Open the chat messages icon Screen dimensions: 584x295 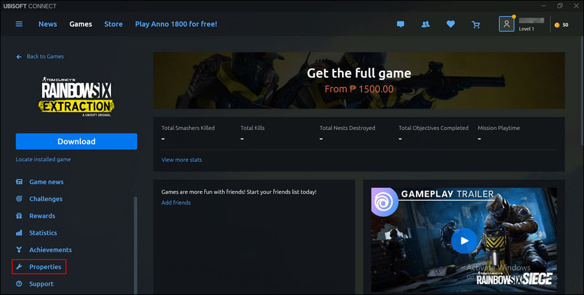click(x=400, y=24)
